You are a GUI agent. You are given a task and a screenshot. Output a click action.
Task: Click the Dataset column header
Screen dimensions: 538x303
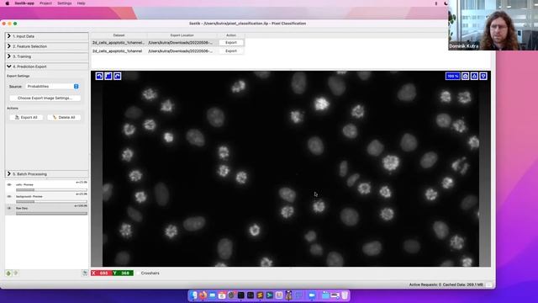coord(119,35)
